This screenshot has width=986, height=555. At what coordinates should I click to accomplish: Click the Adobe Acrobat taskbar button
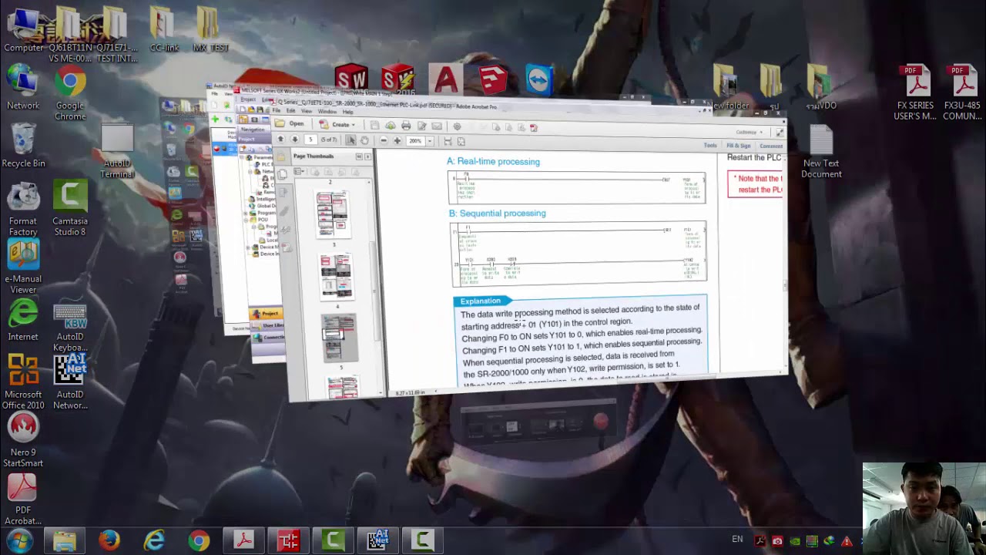click(x=243, y=540)
